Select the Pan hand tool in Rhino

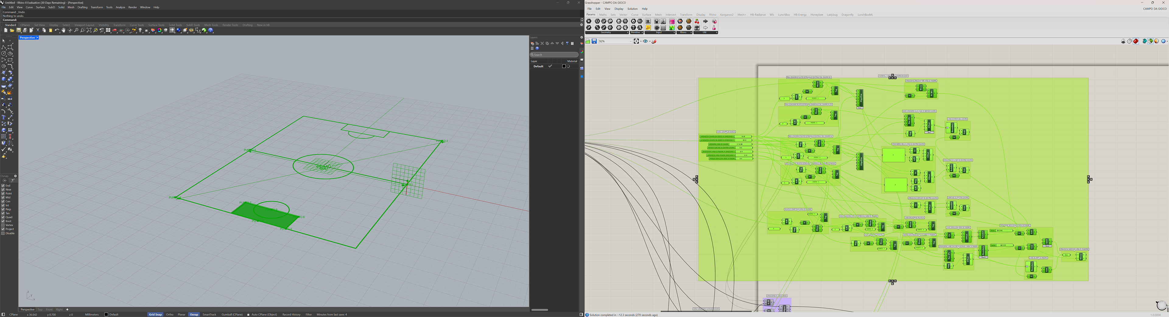pos(64,30)
